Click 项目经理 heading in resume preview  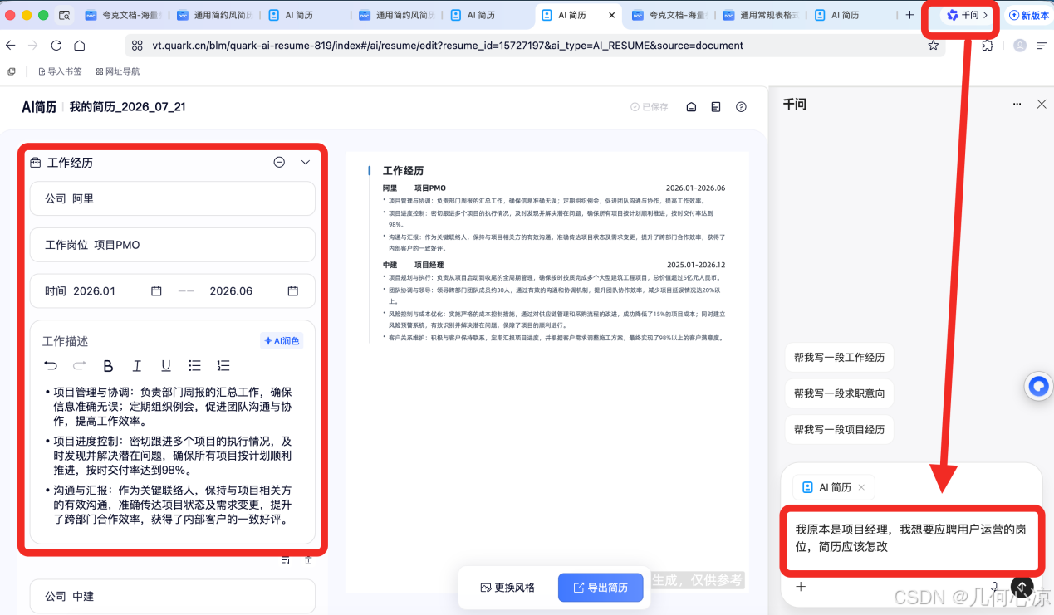pos(429,265)
